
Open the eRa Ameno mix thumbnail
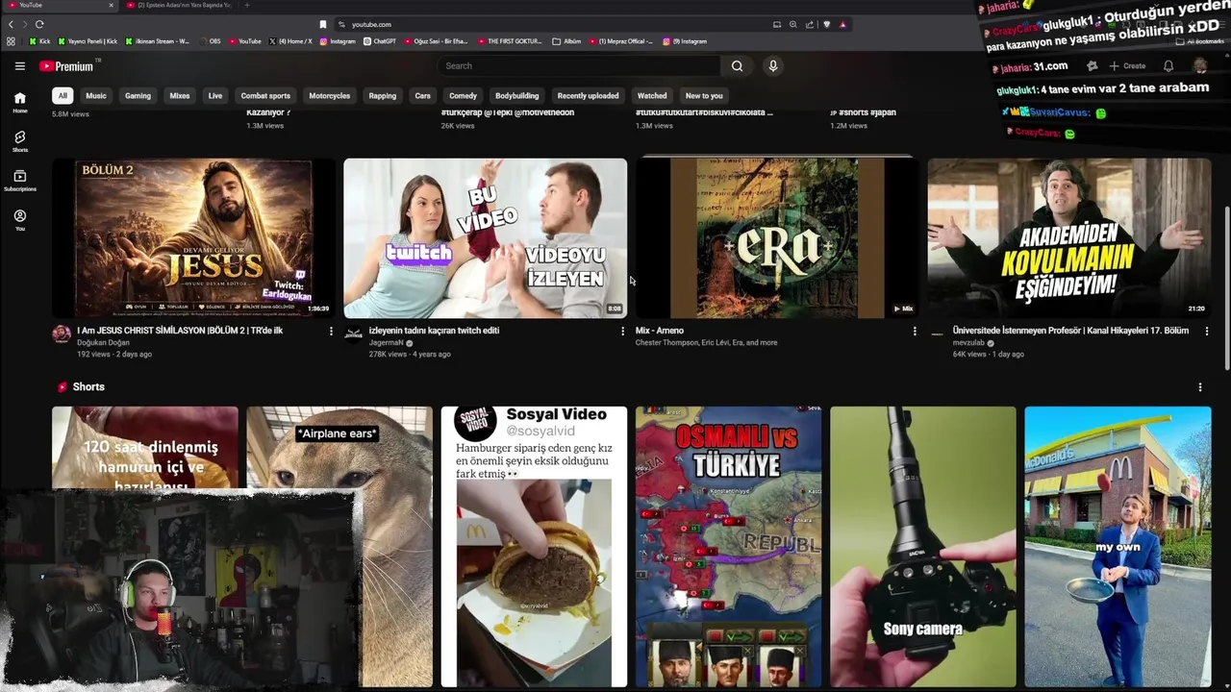[x=777, y=238]
